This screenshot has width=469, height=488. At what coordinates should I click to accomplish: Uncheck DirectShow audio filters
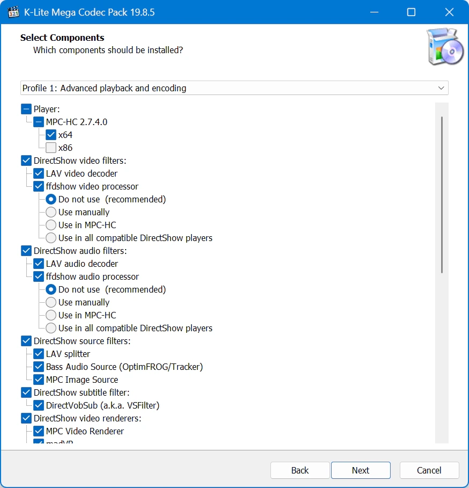coord(26,251)
